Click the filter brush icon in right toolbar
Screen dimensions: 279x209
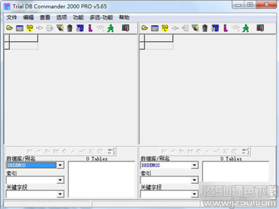(195, 28)
